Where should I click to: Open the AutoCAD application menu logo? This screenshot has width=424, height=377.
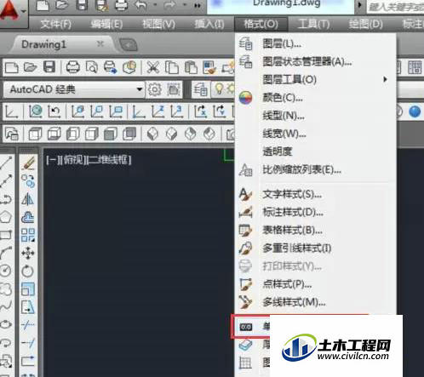click(x=11, y=11)
